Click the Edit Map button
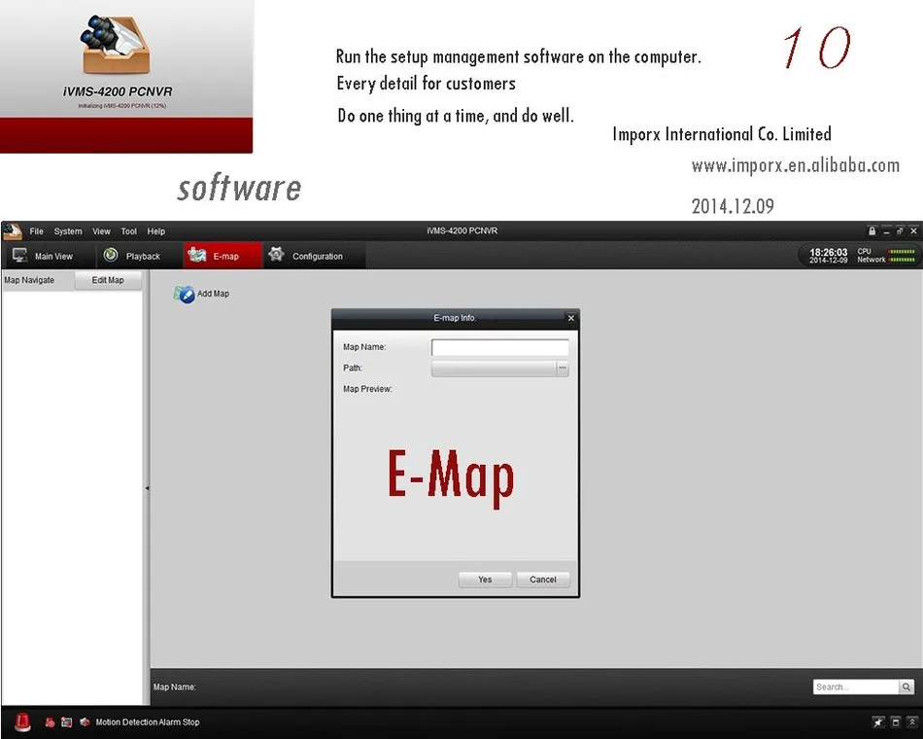Image resolution: width=923 pixels, height=739 pixels. pyautogui.click(x=108, y=280)
